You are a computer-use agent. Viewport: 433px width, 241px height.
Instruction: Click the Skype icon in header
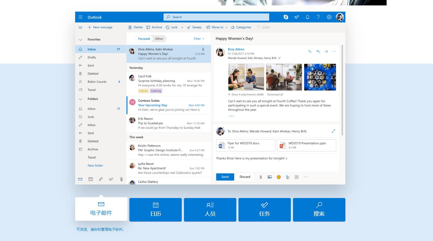click(286, 17)
